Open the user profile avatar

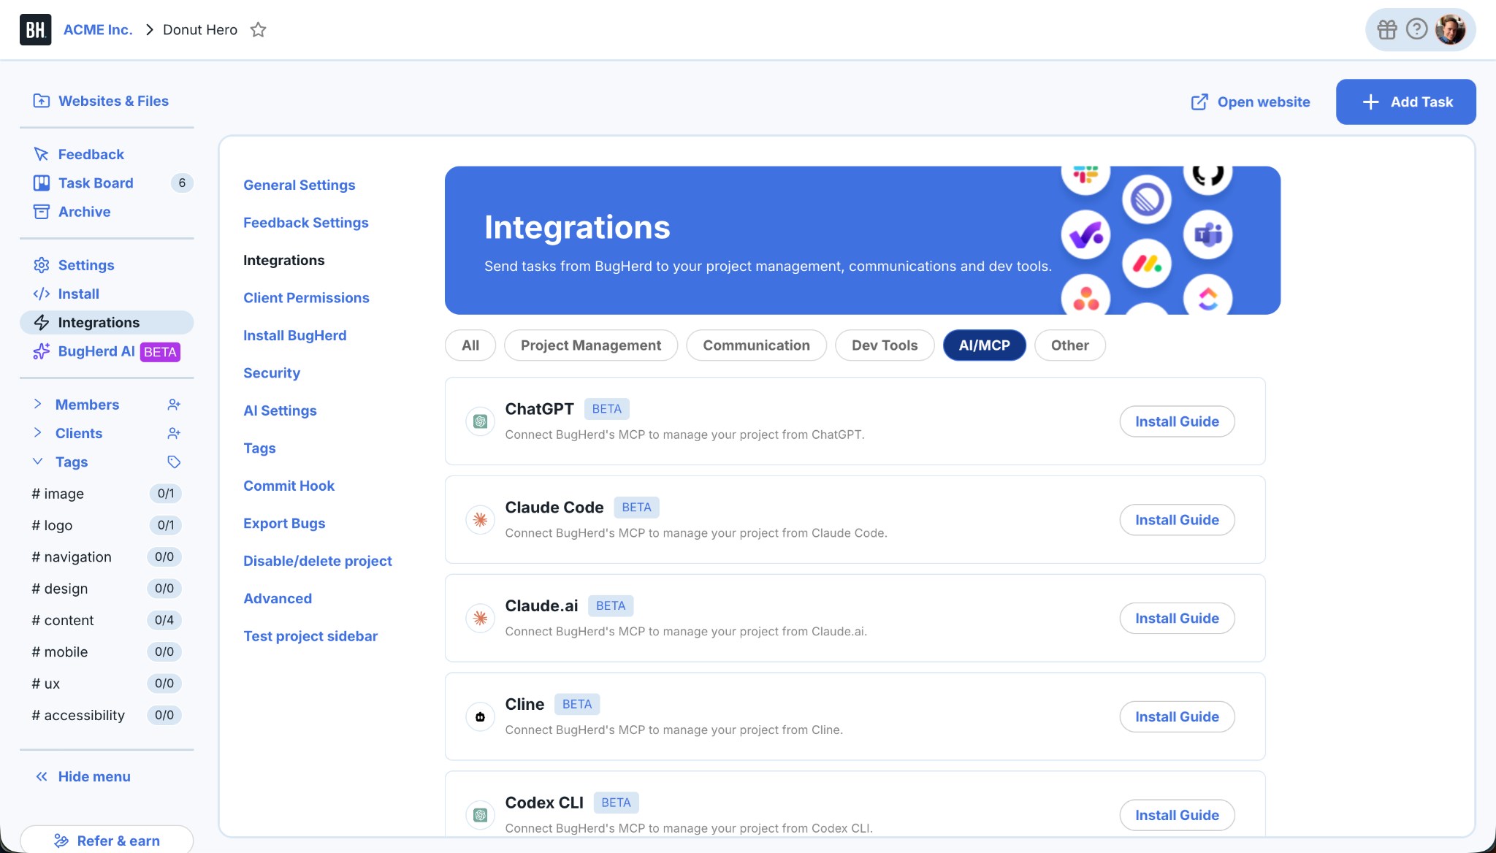[x=1450, y=30]
